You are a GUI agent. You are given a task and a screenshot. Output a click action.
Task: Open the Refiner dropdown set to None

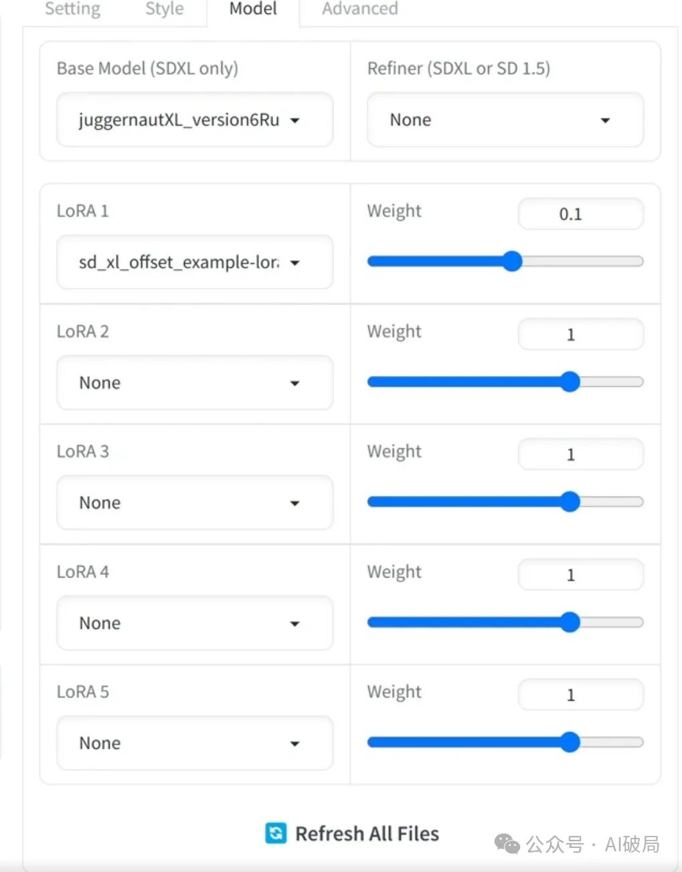point(505,120)
